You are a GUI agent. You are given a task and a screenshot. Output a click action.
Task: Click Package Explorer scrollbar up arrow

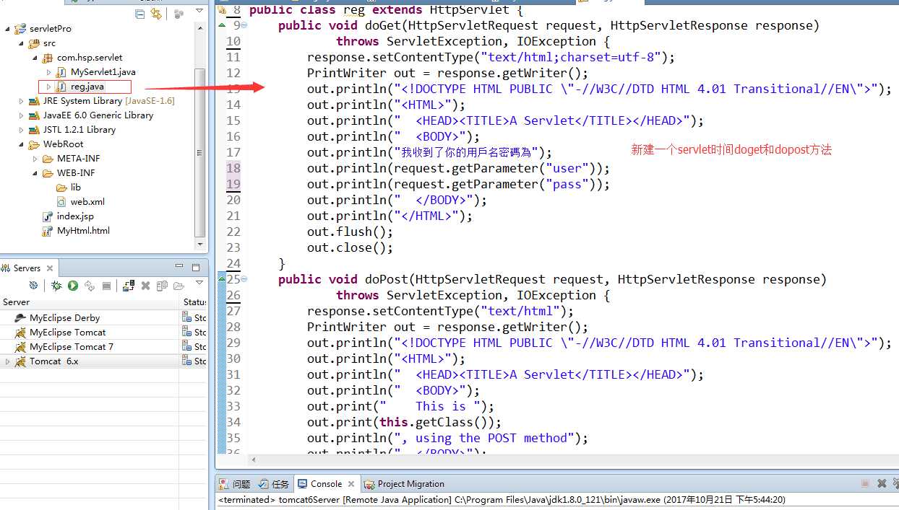point(200,28)
